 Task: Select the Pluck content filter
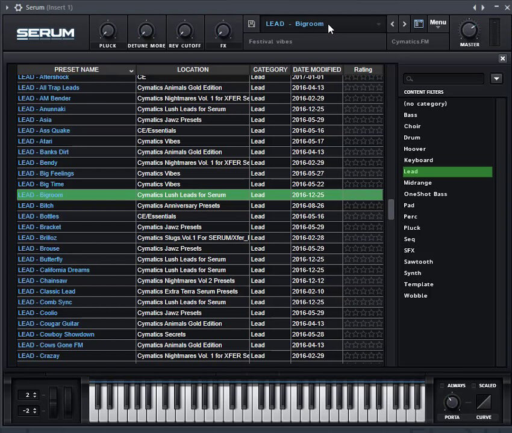coord(412,228)
